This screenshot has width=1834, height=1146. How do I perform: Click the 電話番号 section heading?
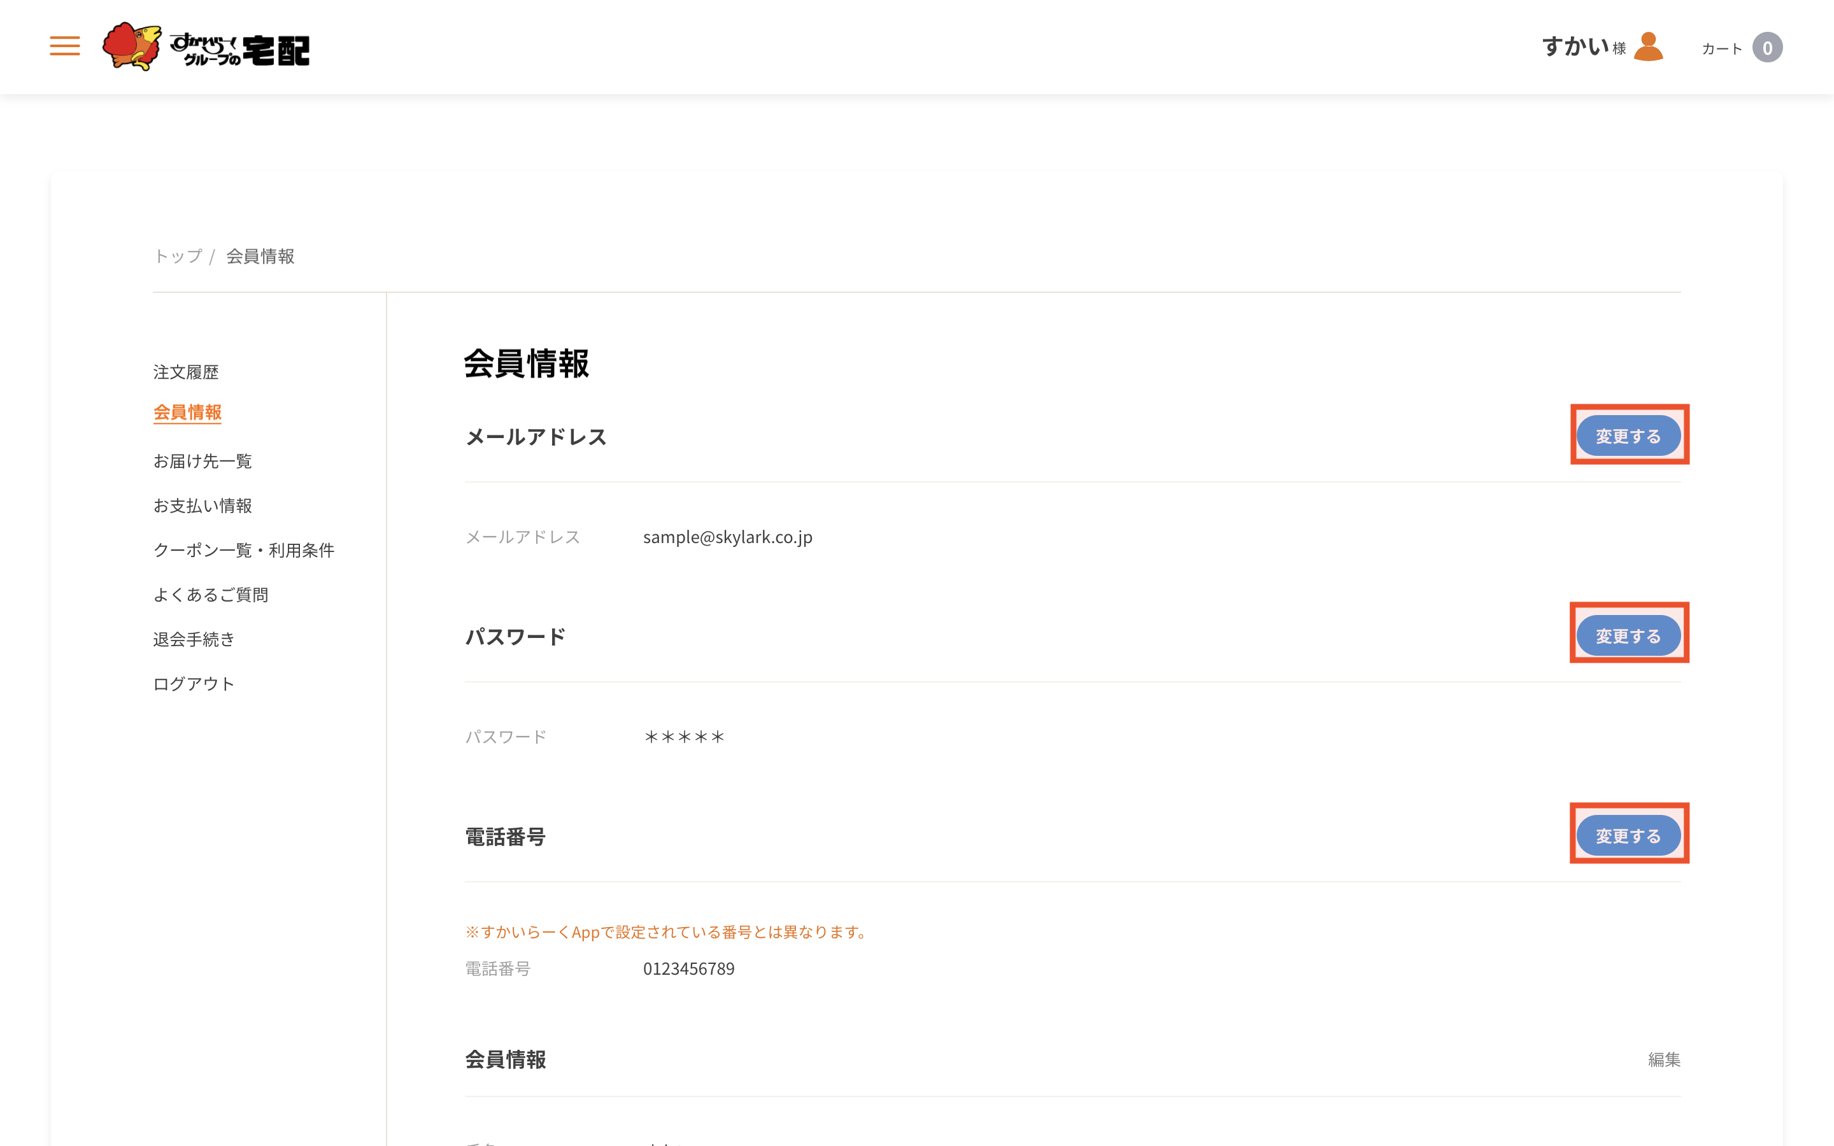[506, 837]
